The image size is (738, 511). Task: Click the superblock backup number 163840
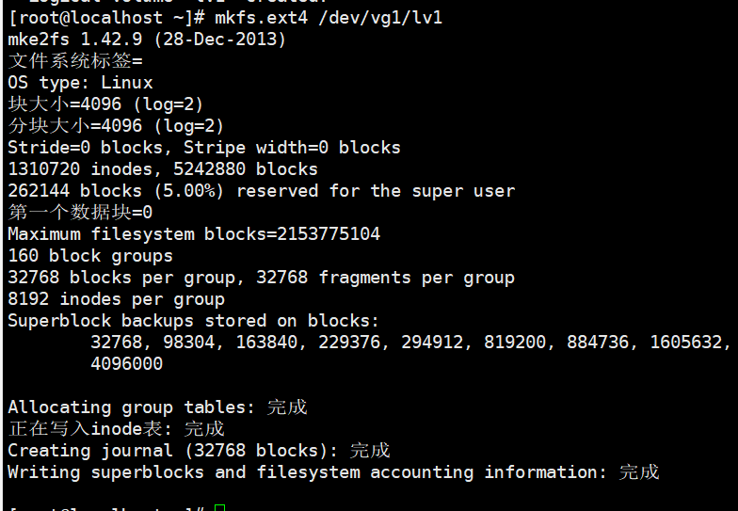(x=267, y=343)
